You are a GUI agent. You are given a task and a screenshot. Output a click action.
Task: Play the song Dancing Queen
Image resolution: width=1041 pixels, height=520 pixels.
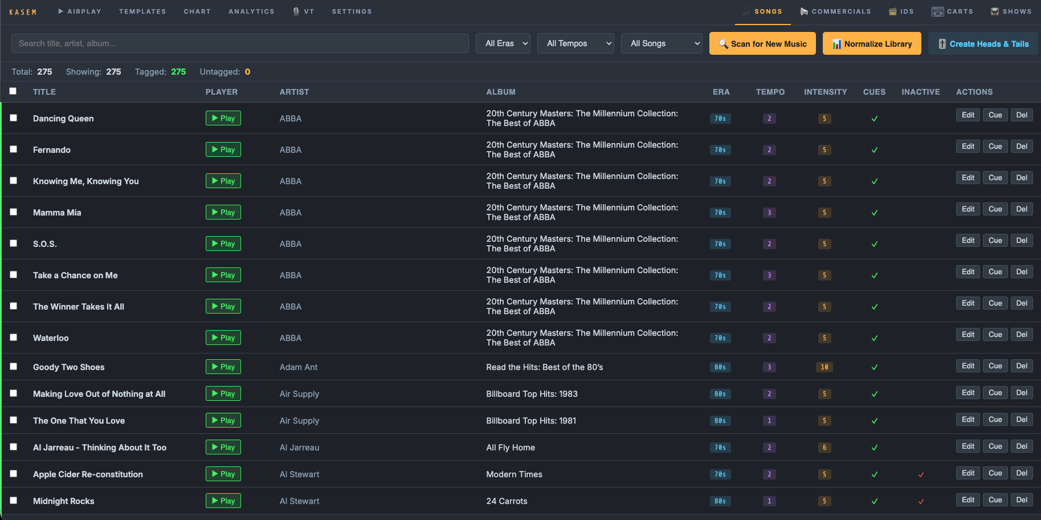223,118
